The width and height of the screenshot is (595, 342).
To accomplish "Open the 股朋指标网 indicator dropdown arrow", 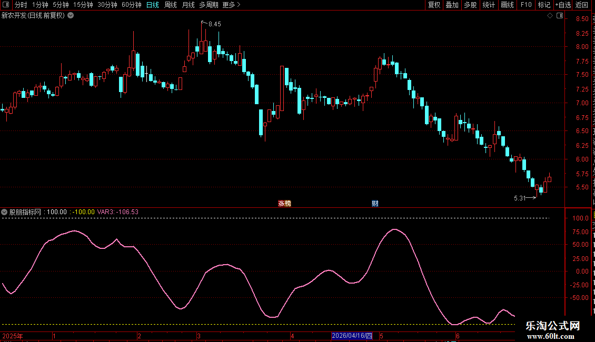I will point(4,212).
